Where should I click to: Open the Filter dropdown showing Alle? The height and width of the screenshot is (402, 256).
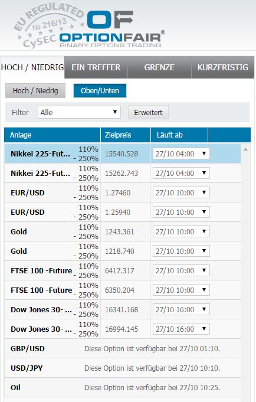point(79,112)
